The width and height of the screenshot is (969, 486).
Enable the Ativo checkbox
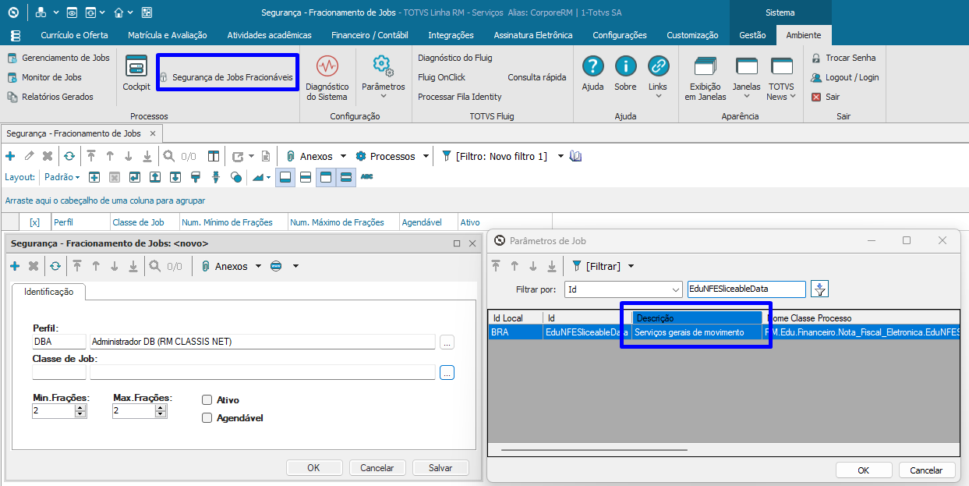coord(207,399)
